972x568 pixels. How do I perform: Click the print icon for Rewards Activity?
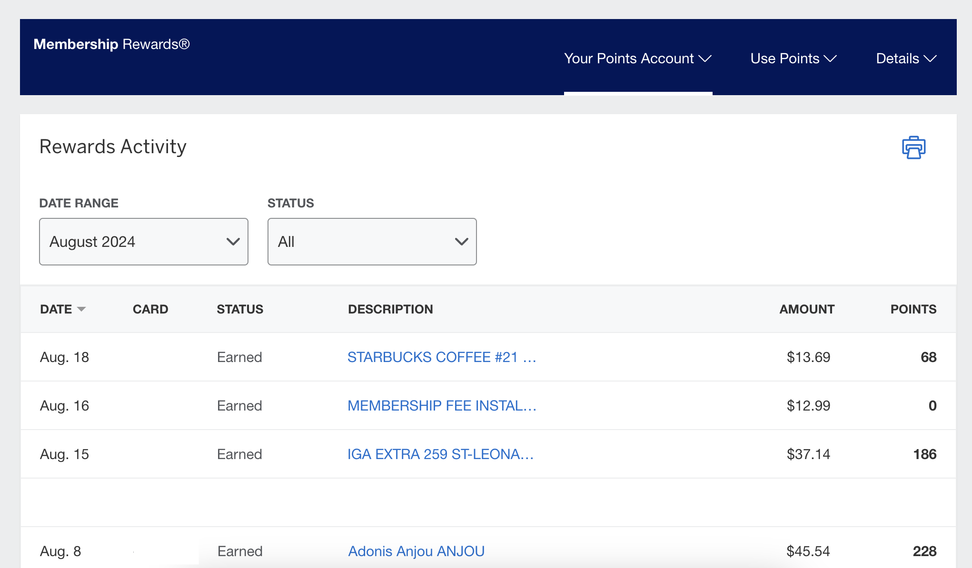[913, 147]
